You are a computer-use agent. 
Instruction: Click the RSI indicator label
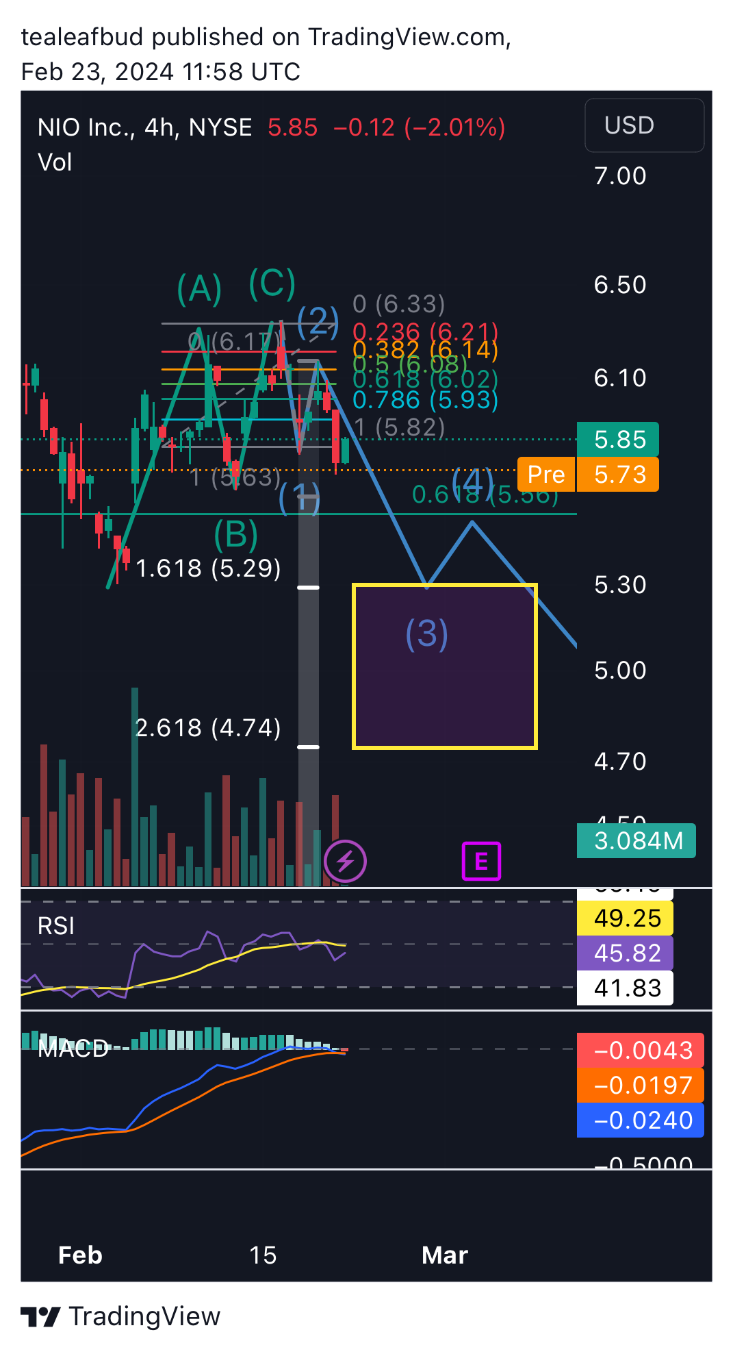tap(55, 926)
